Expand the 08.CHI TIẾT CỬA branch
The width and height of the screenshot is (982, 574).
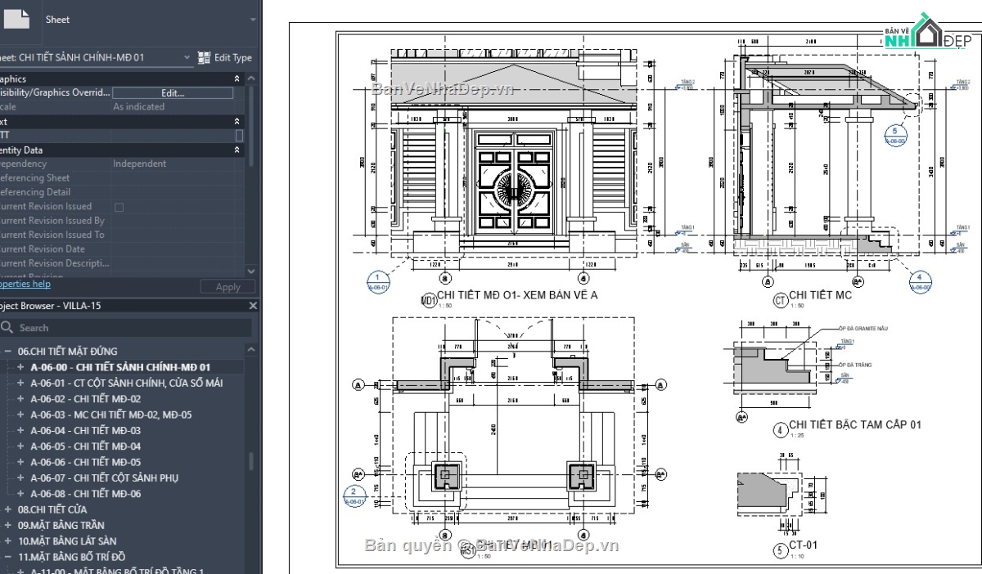pyautogui.click(x=8, y=509)
